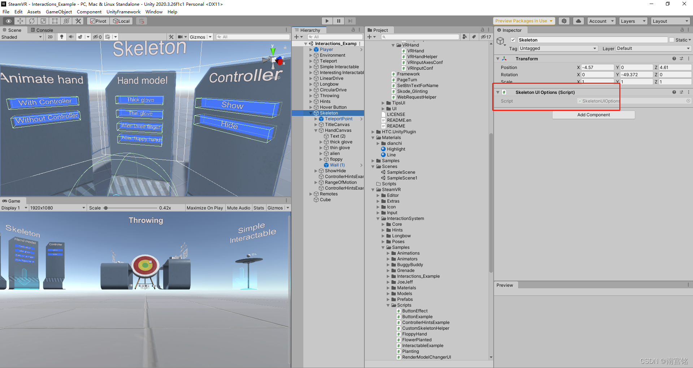Collapse the Transform component foldout
This screenshot has width=693, height=368.
[x=498, y=59]
